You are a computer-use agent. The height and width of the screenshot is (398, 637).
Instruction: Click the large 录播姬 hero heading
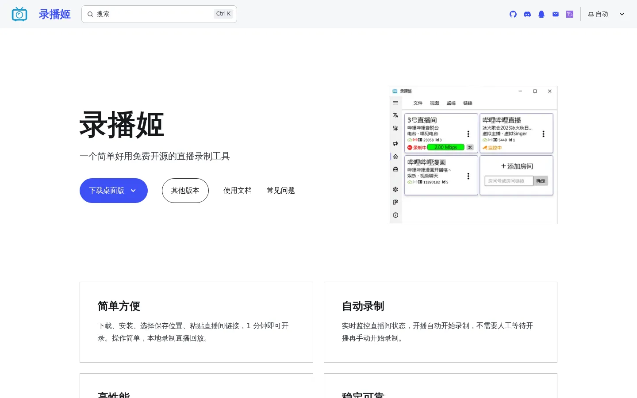tap(122, 125)
